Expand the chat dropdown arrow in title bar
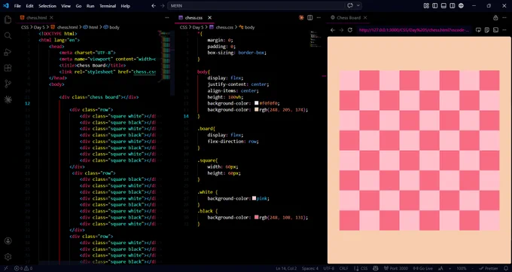512x272 pixels. tap(358, 5)
